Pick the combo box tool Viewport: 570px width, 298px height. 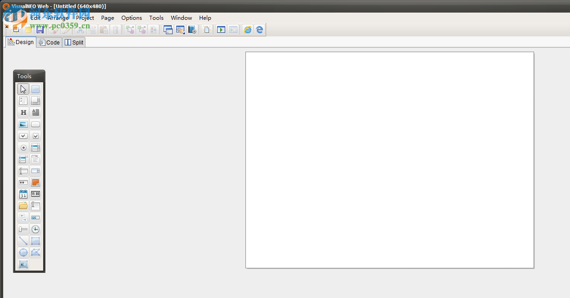point(36,171)
